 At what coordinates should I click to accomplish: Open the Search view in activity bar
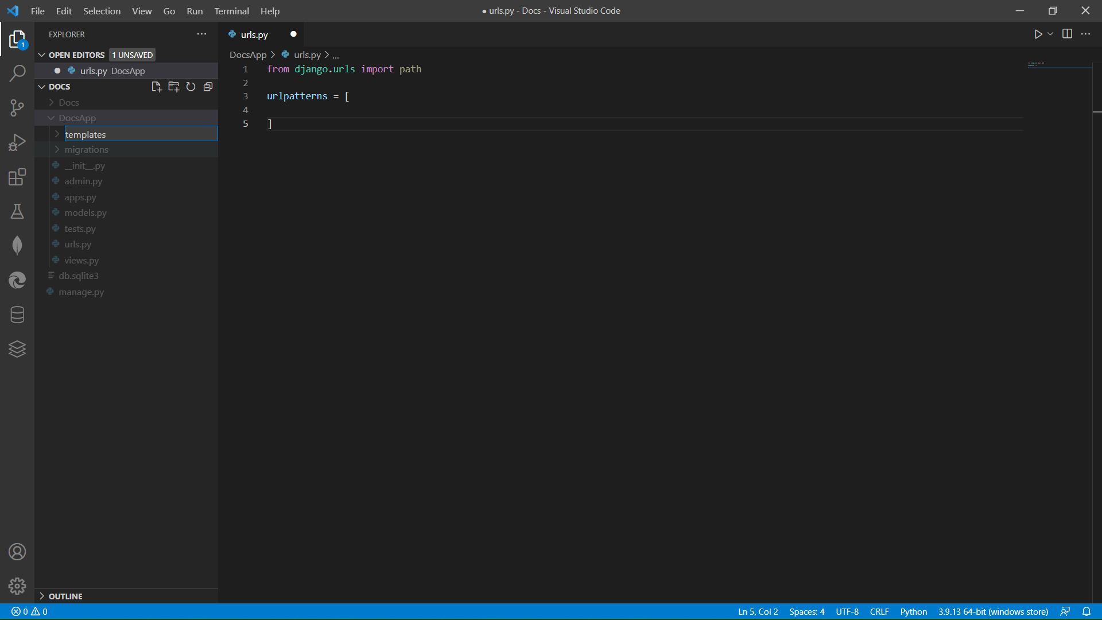(x=17, y=73)
